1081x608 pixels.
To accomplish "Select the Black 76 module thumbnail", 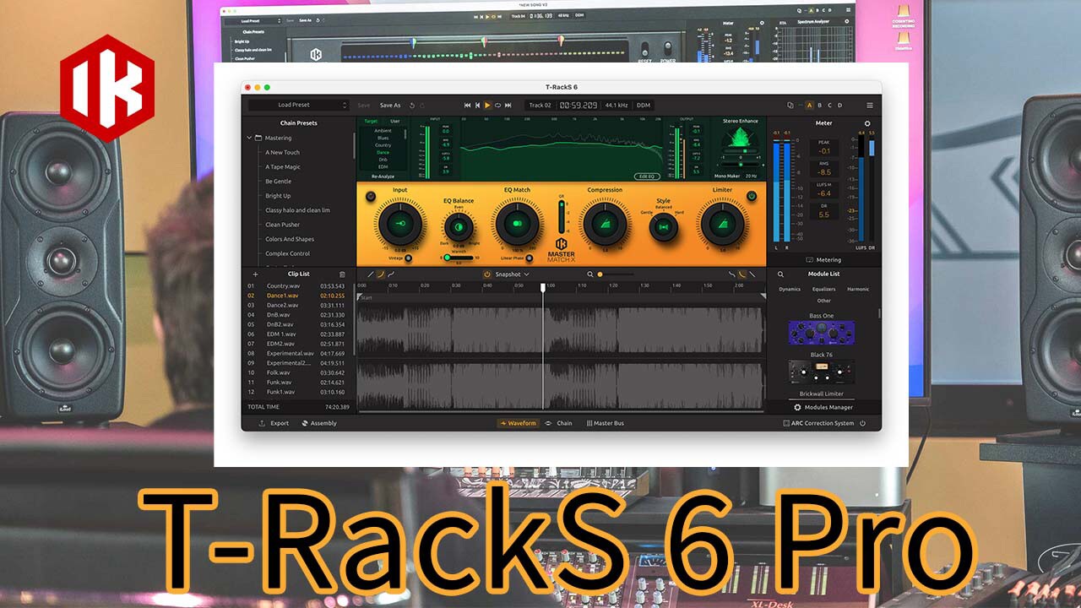I will click(821, 372).
